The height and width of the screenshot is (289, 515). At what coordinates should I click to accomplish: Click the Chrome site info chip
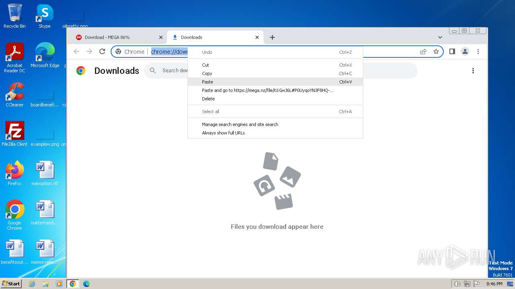(x=130, y=51)
